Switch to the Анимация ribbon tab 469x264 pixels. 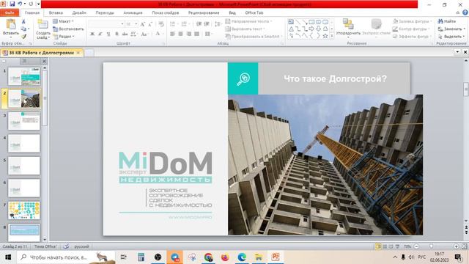tap(133, 12)
